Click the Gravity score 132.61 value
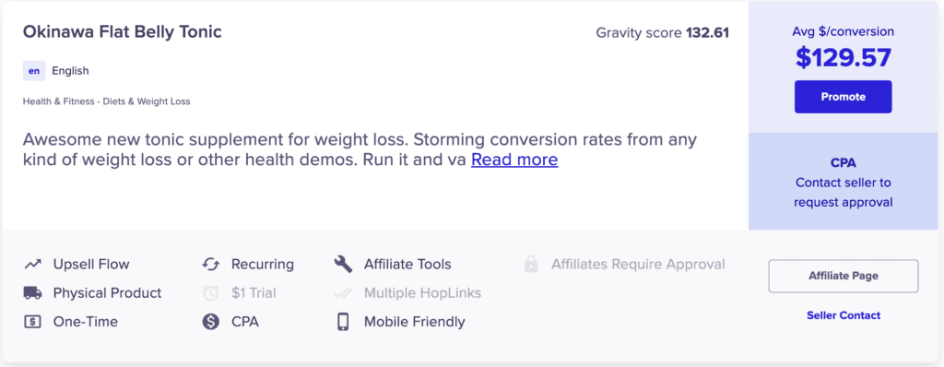 707,32
